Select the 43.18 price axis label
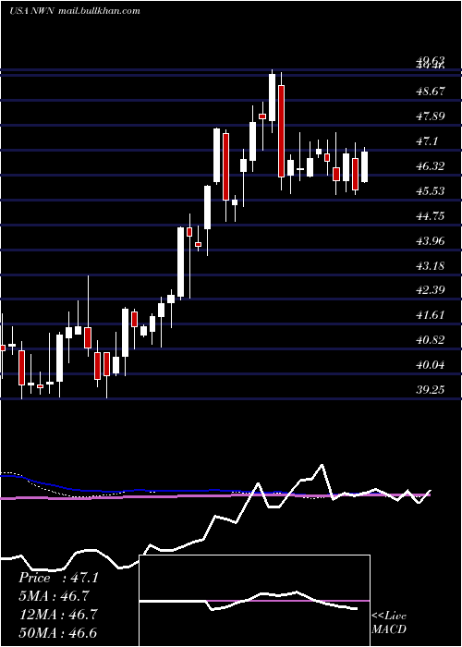462x647 pixels. [x=431, y=266]
